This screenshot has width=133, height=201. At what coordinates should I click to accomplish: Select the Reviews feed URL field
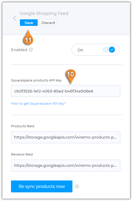point(66,166)
